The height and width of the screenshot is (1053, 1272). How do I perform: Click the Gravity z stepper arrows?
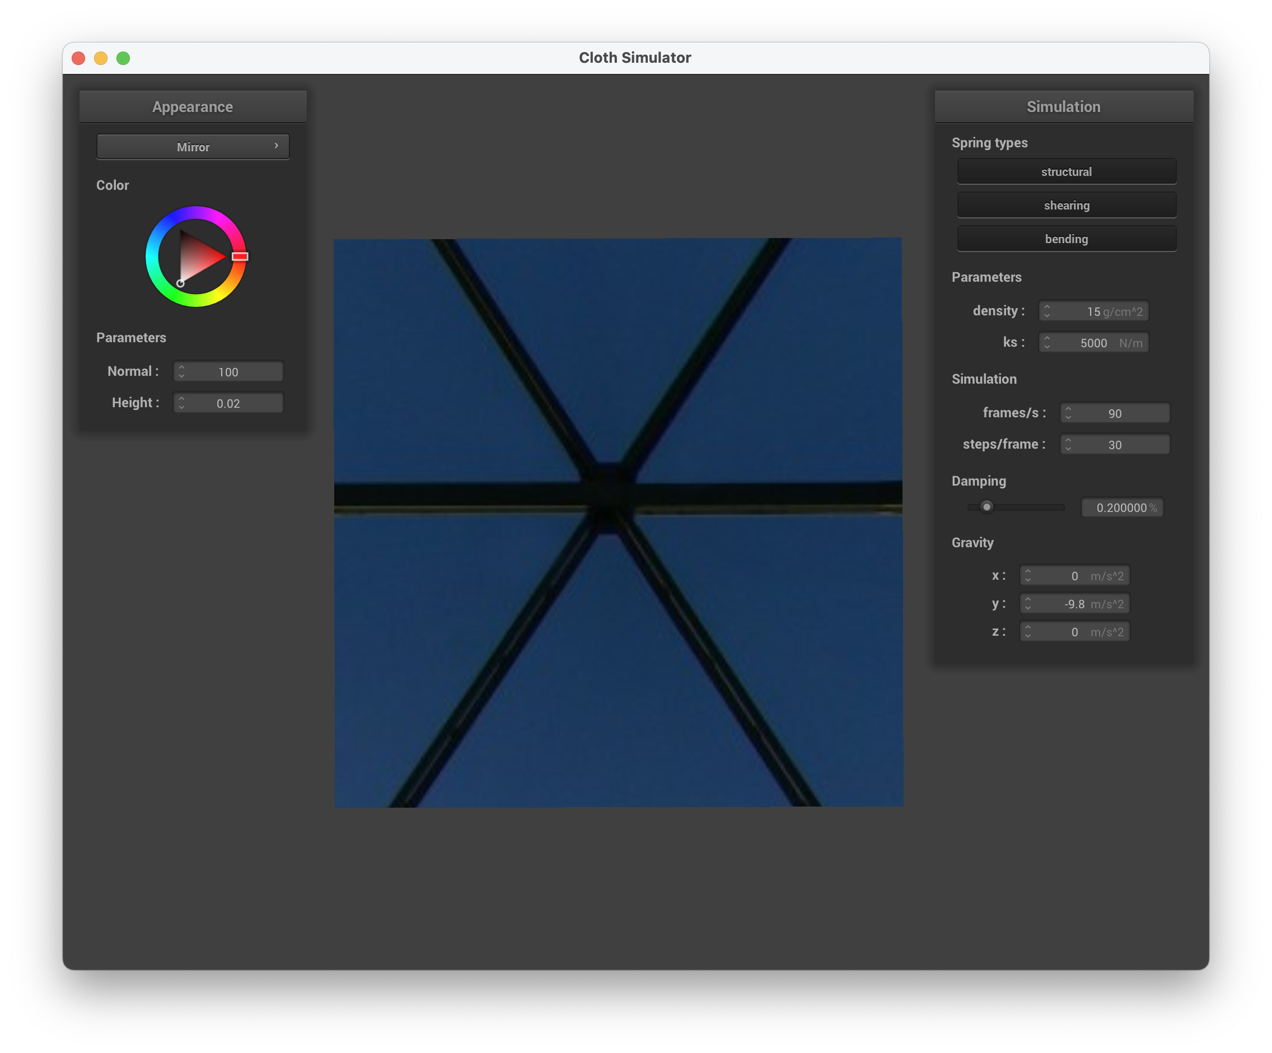(1027, 632)
